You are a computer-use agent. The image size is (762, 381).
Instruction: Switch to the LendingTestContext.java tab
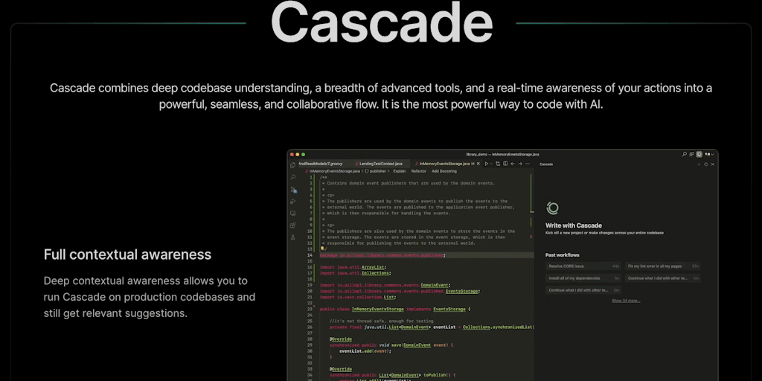coord(380,163)
